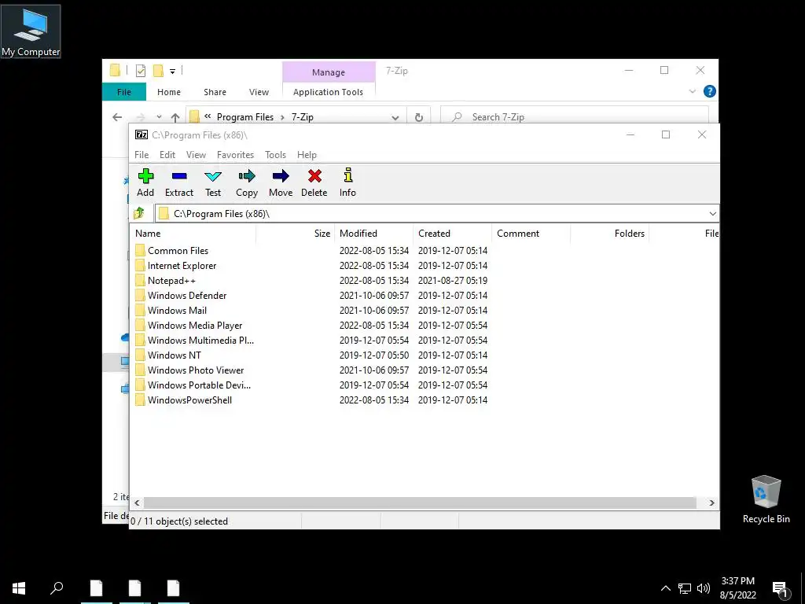Sort by the Size column header

(x=296, y=233)
